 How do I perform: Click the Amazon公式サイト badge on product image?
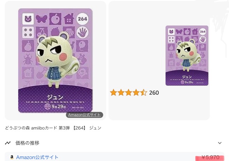click(x=84, y=115)
